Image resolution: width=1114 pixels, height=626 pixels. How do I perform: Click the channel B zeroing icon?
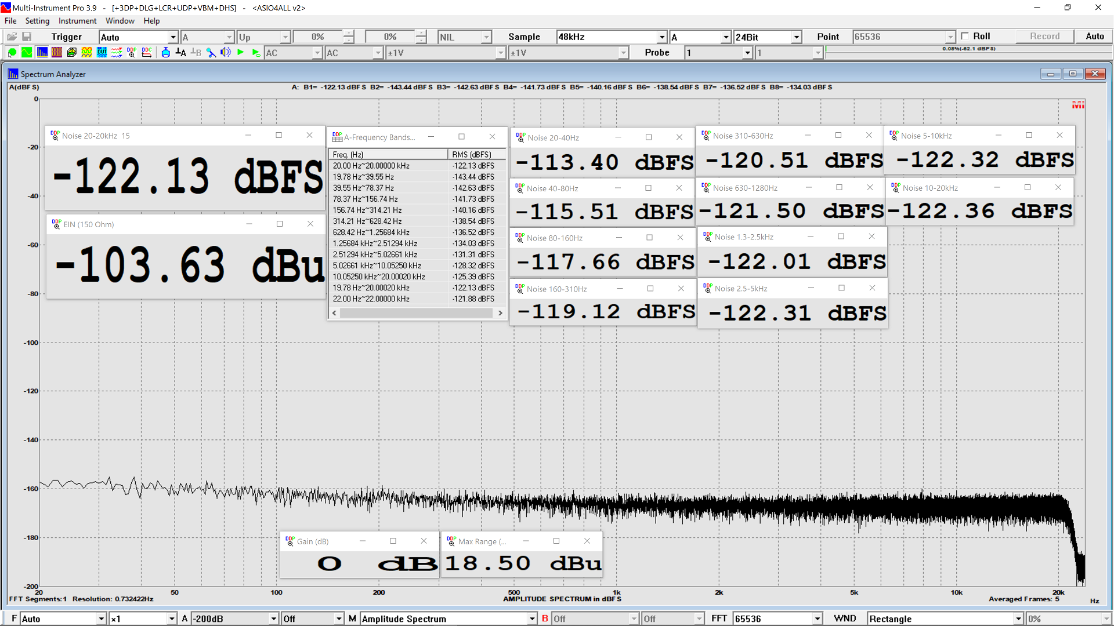tap(196, 53)
